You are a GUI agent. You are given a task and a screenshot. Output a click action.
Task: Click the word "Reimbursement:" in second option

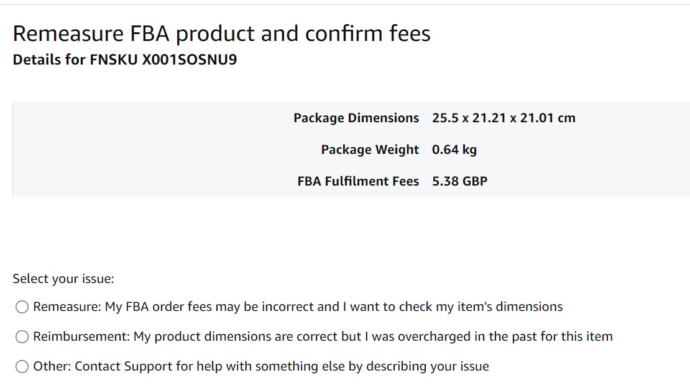pyautogui.click(x=81, y=336)
